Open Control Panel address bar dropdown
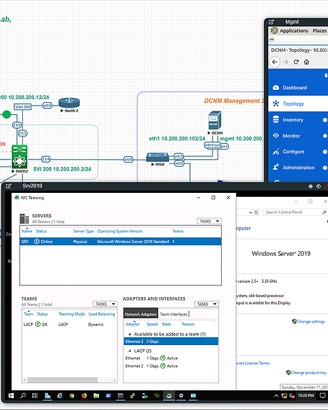 (251, 213)
